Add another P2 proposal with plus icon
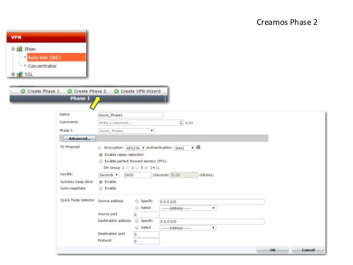The image size is (353, 265). (x=198, y=148)
